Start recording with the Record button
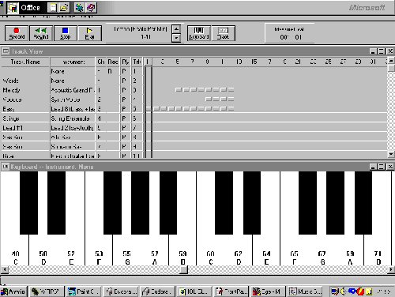The width and height of the screenshot is (395, 297). (17, 33)
